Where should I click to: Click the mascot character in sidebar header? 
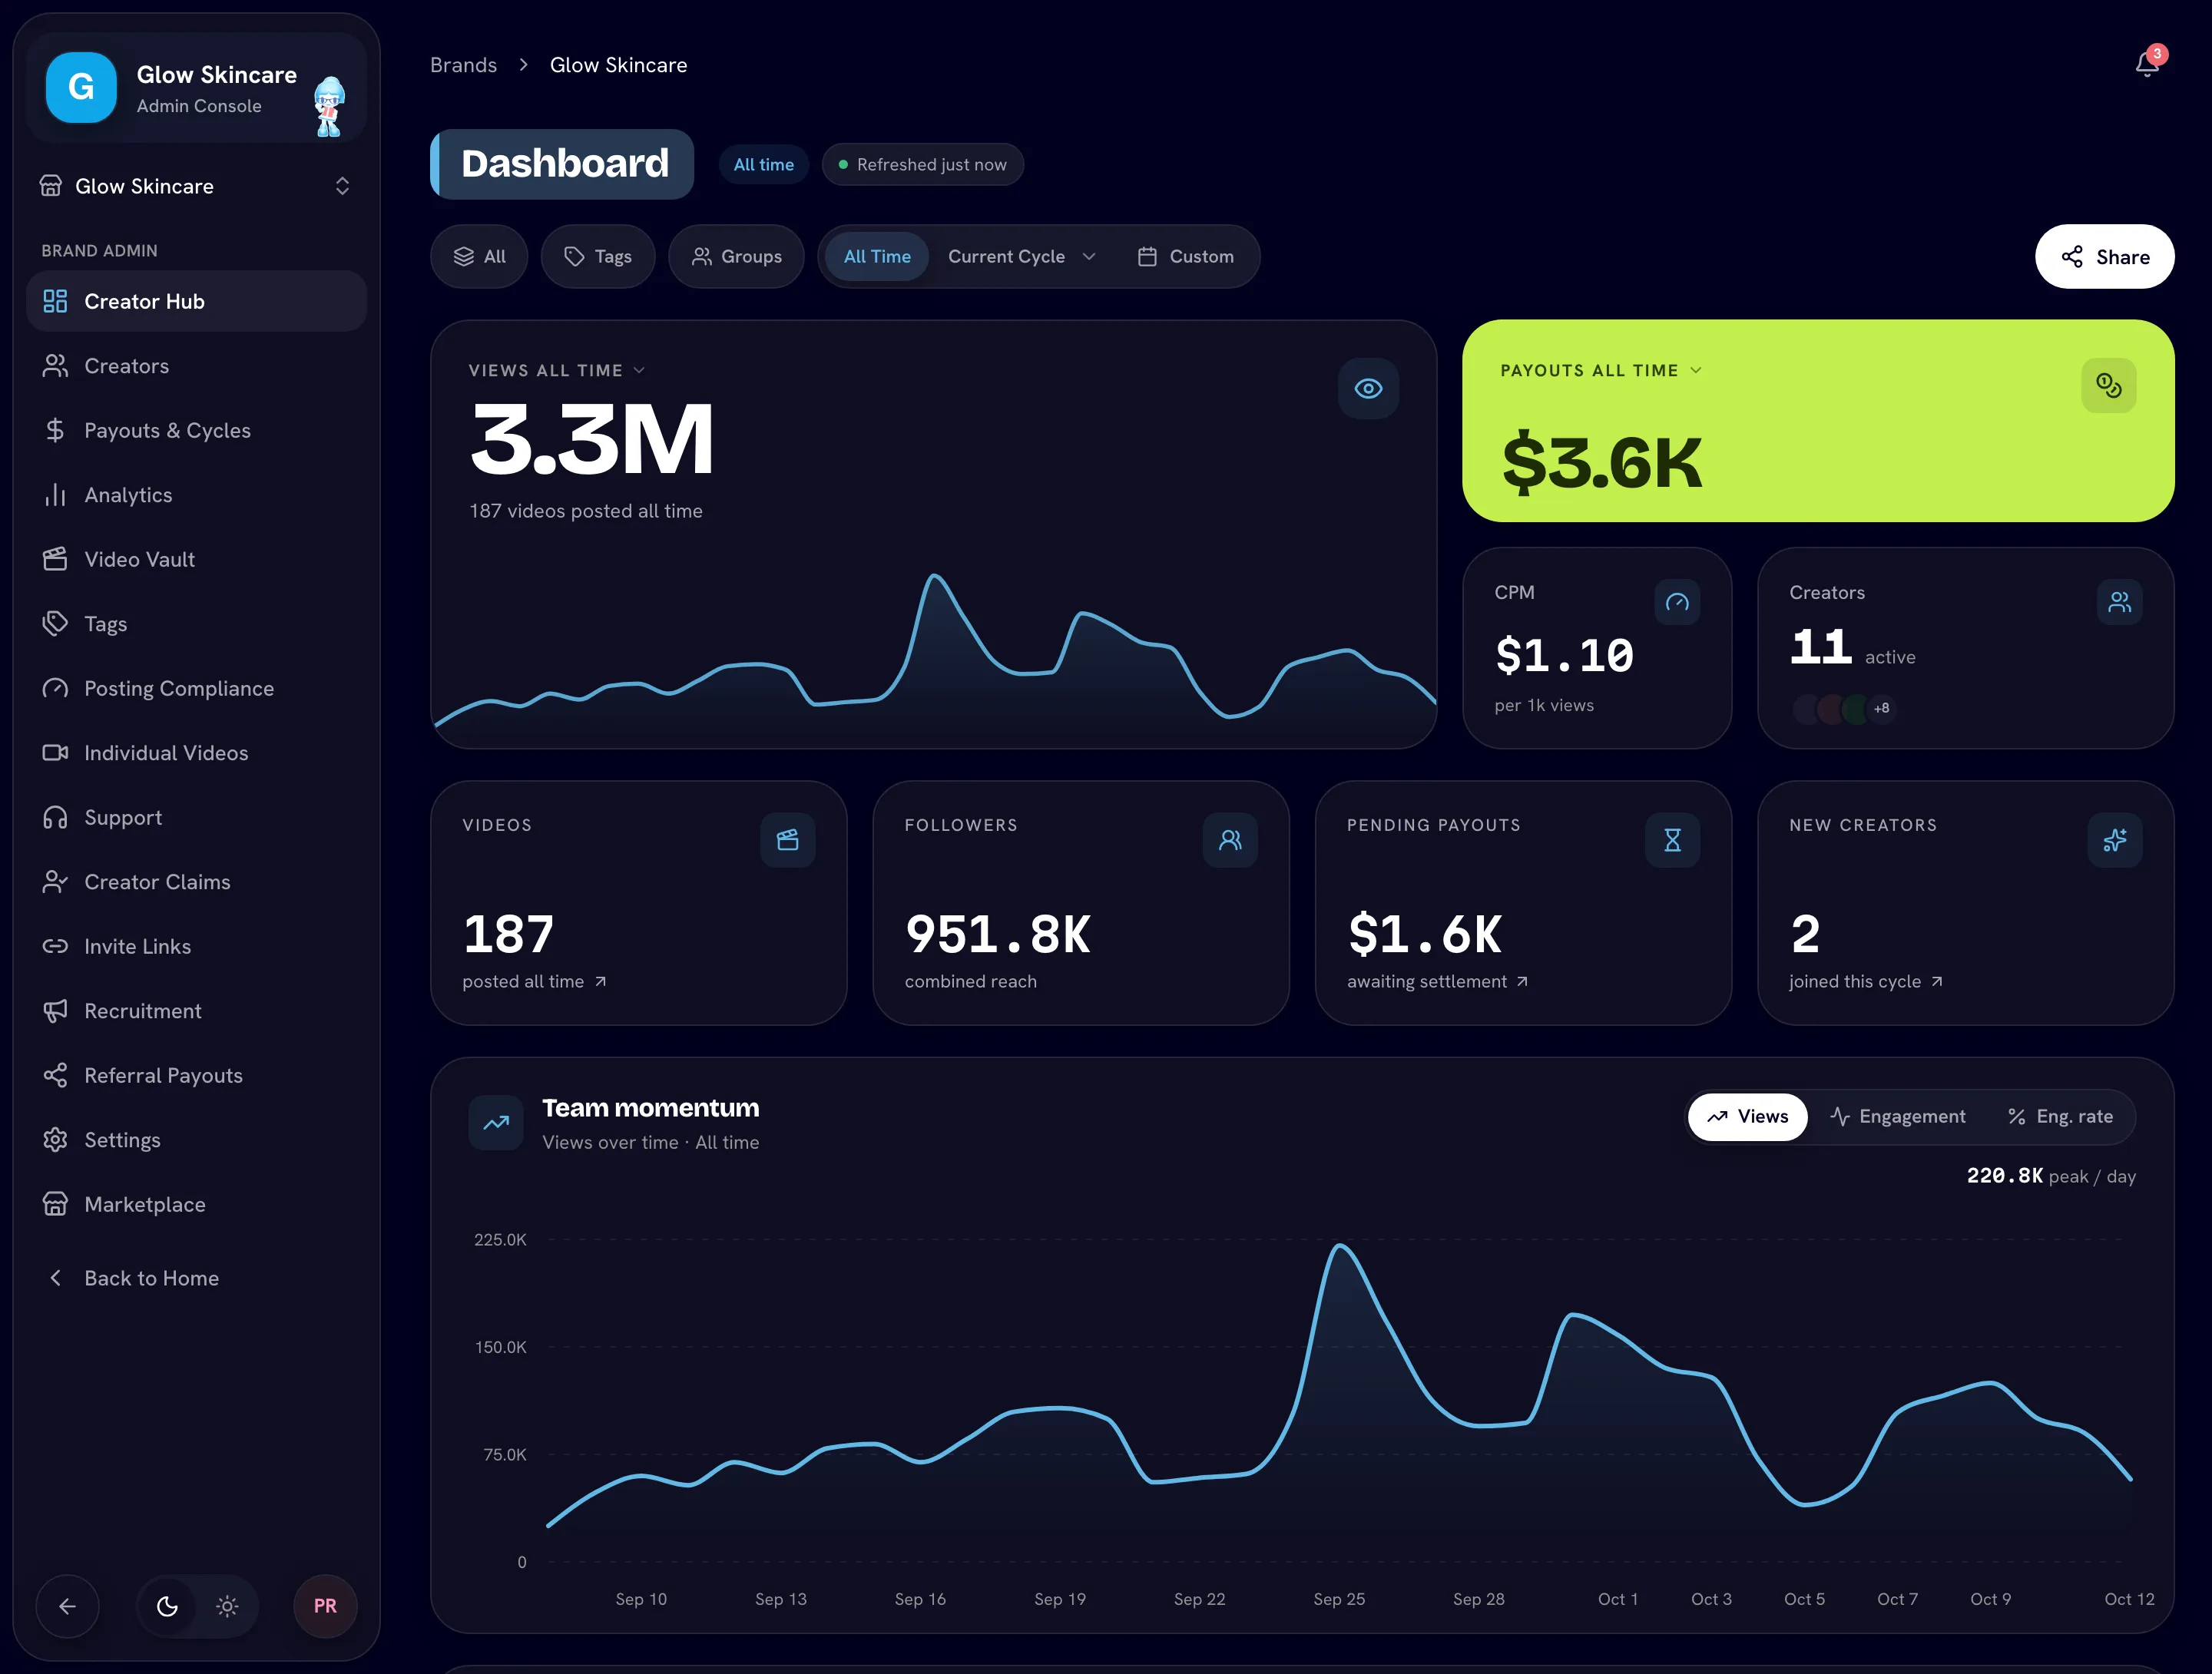point(329,105)
